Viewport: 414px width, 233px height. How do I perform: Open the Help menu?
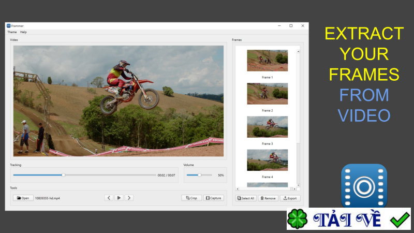23,32
